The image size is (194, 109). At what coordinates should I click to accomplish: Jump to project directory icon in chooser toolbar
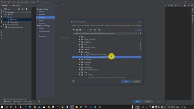[x=80, y=30]
